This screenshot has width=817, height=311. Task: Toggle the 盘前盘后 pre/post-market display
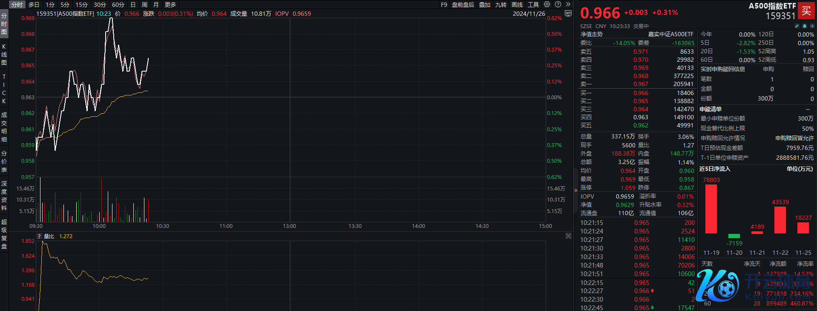pos(463,5)
